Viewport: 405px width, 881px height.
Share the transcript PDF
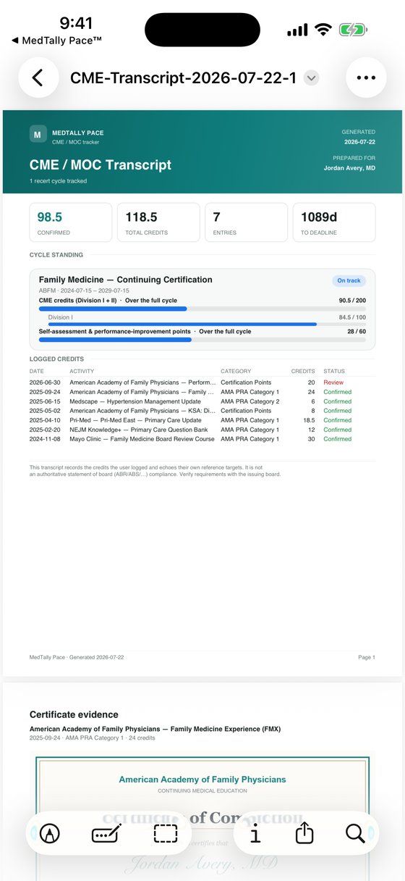tap(304, 834)
